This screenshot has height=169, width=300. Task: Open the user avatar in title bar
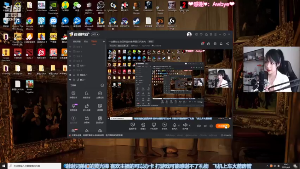(x=189, y=34)
